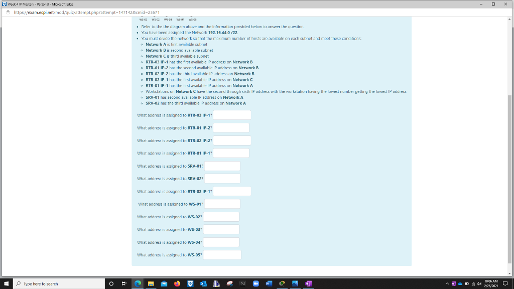
Task: Open the Mail app from taskbar
Action: 164,284
